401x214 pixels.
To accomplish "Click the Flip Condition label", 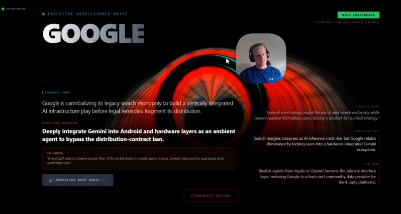I will coord(54,153).
